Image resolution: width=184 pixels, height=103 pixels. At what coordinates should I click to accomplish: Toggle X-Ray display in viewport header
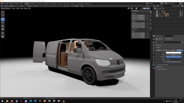click(141, 8)
